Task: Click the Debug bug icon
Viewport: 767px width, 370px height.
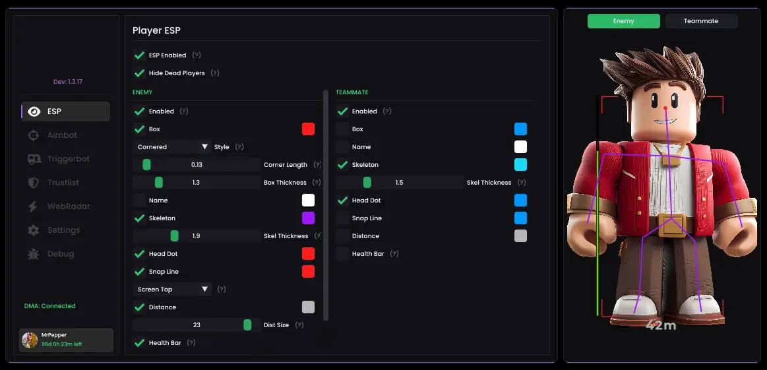Action: click(33, 254)
